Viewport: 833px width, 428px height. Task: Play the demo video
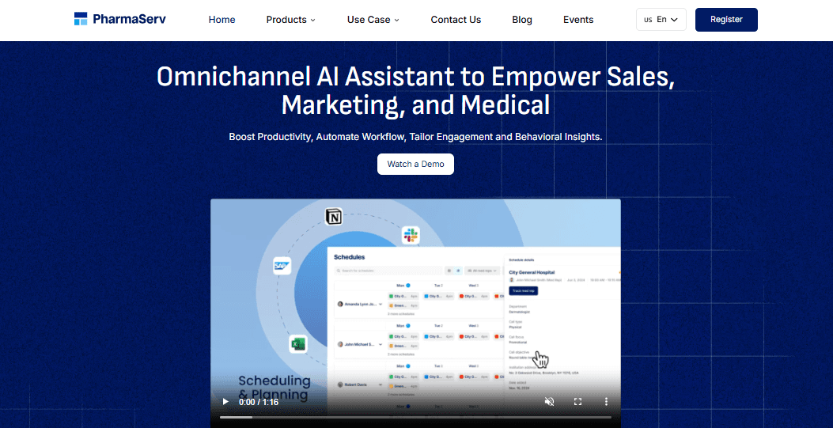pos(225,402)
